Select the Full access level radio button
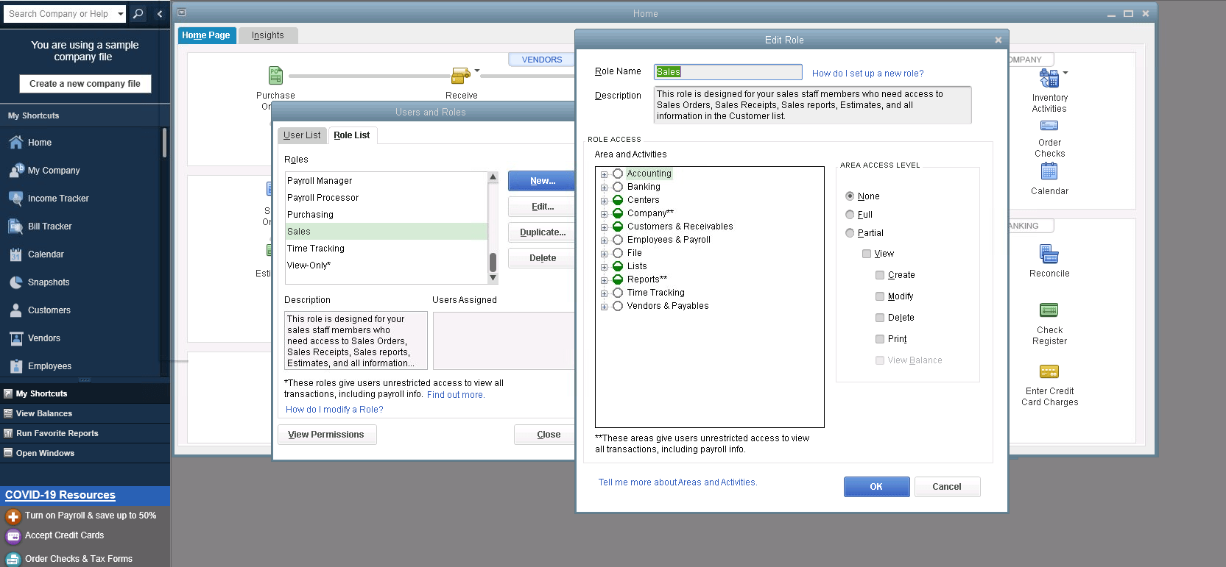The height and width of the screenshot is (567, 1226). click(x=850, y=215)
